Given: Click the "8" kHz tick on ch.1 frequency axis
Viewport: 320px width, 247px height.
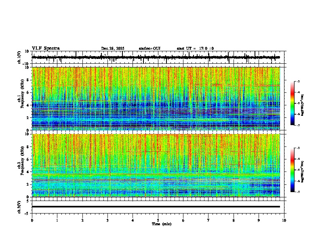Looking at the screenshot, I should (x=28, y=80).
